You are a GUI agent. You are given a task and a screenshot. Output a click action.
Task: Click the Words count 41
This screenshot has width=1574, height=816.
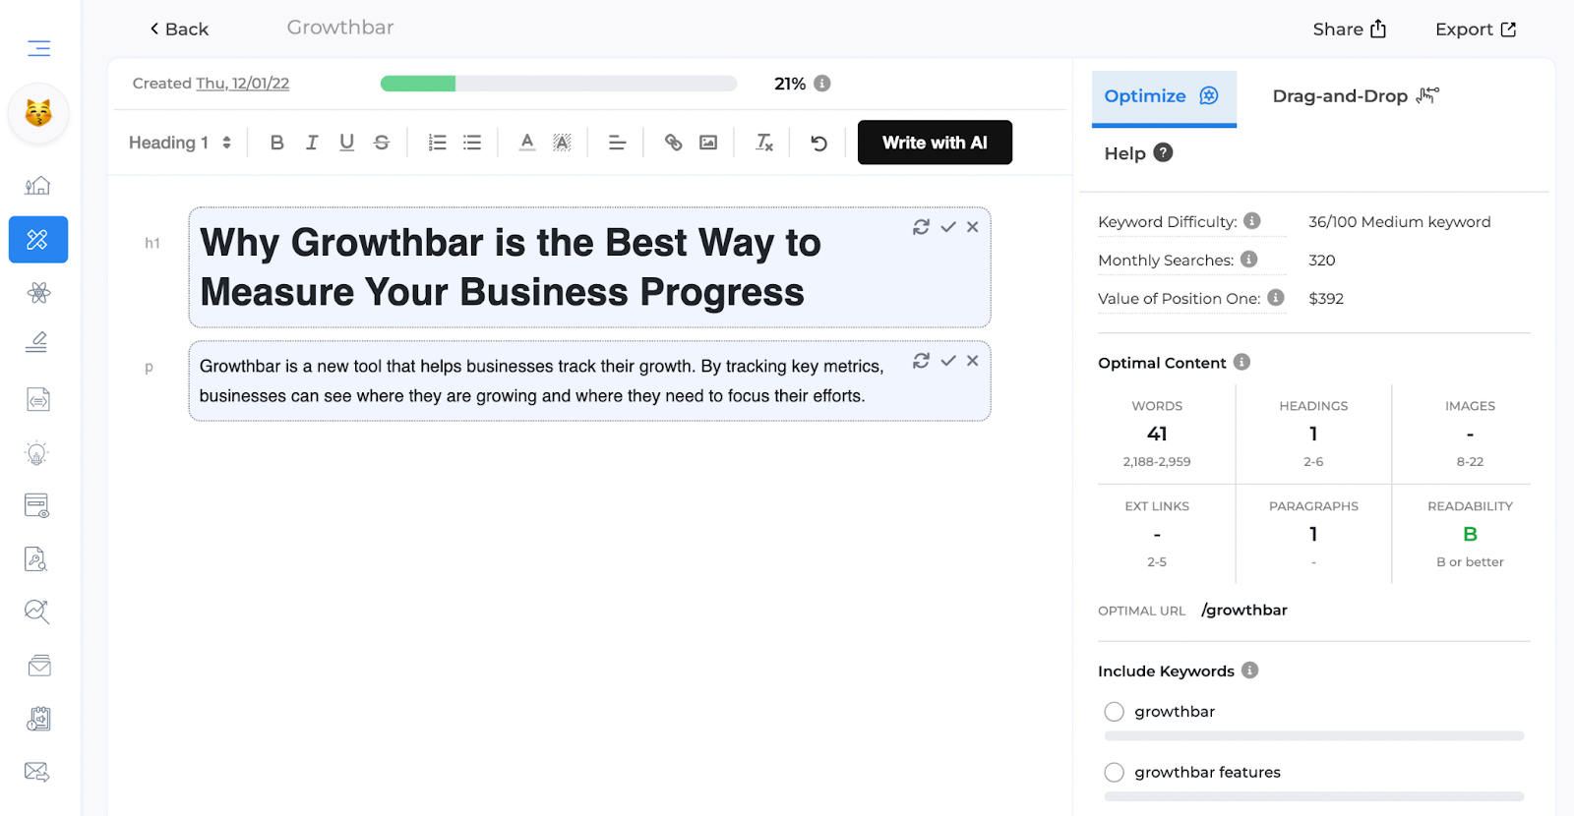1157,434
